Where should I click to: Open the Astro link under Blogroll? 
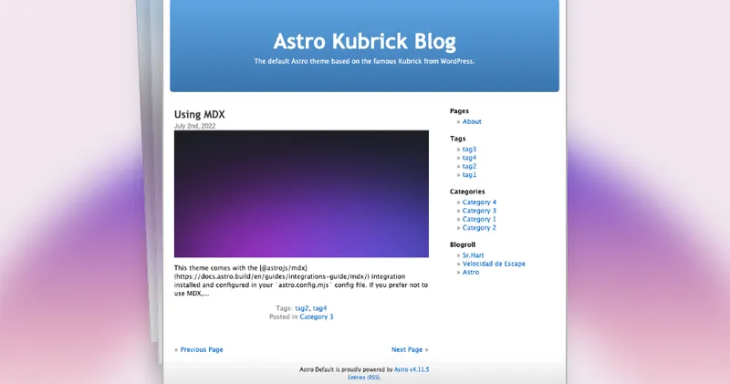470,272
